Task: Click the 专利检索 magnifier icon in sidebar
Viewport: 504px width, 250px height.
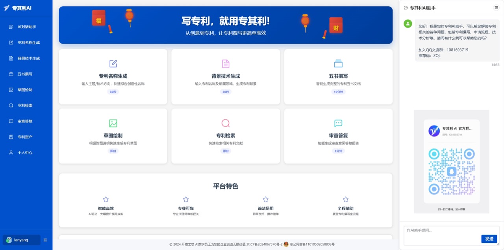Action: [x=11, y=106]
